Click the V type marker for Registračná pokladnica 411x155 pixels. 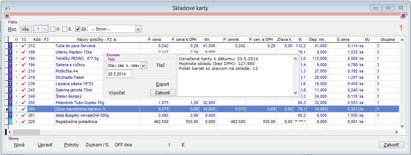[10, 122]
